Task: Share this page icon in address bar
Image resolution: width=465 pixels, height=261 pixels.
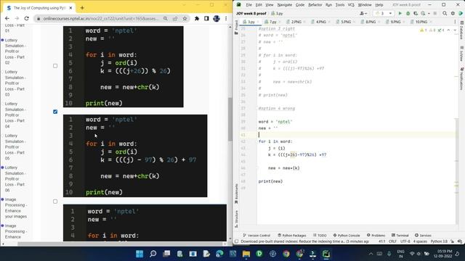Action: tap(175, 18)
